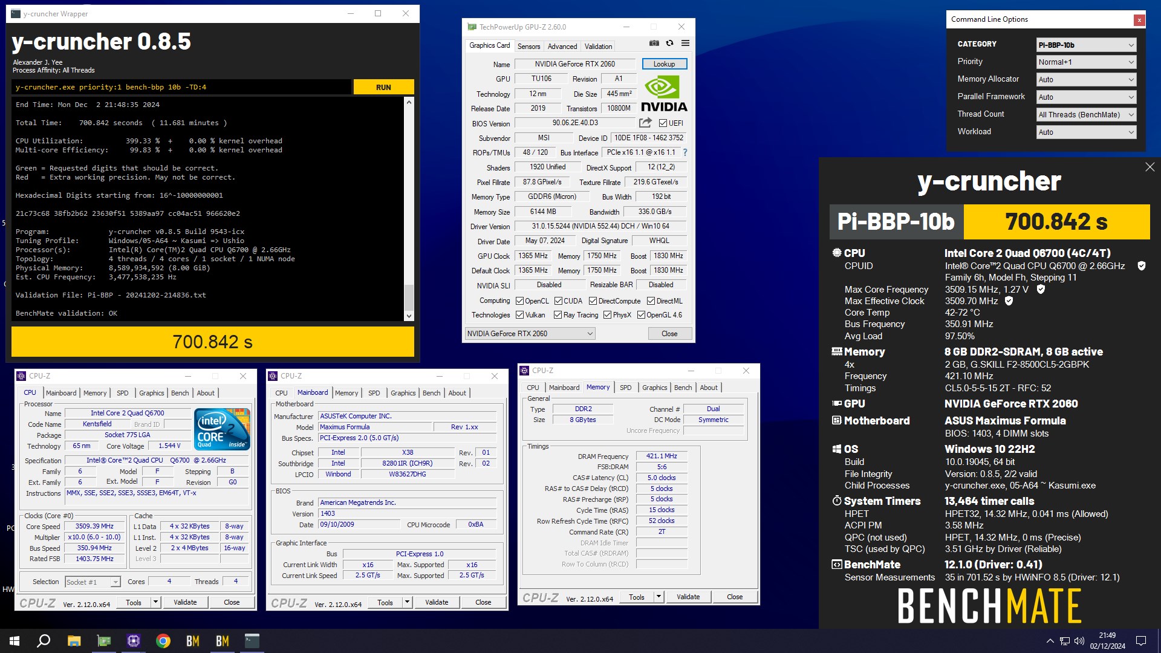Close the BenchMate result panel X
The width and height of the screenshot is (1161, 653).
click(1150, 167)
